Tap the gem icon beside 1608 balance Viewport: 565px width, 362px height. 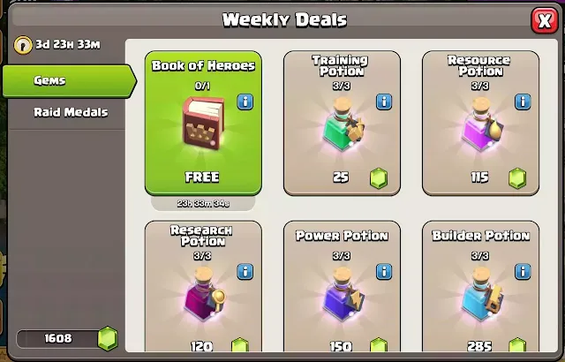tap(108, 338)
